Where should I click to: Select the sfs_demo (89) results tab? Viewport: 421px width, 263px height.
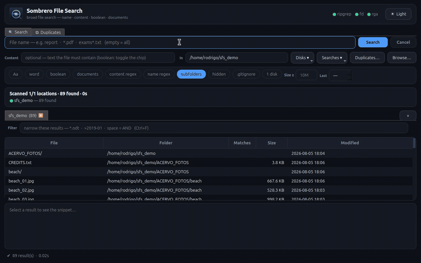(26, 115)
